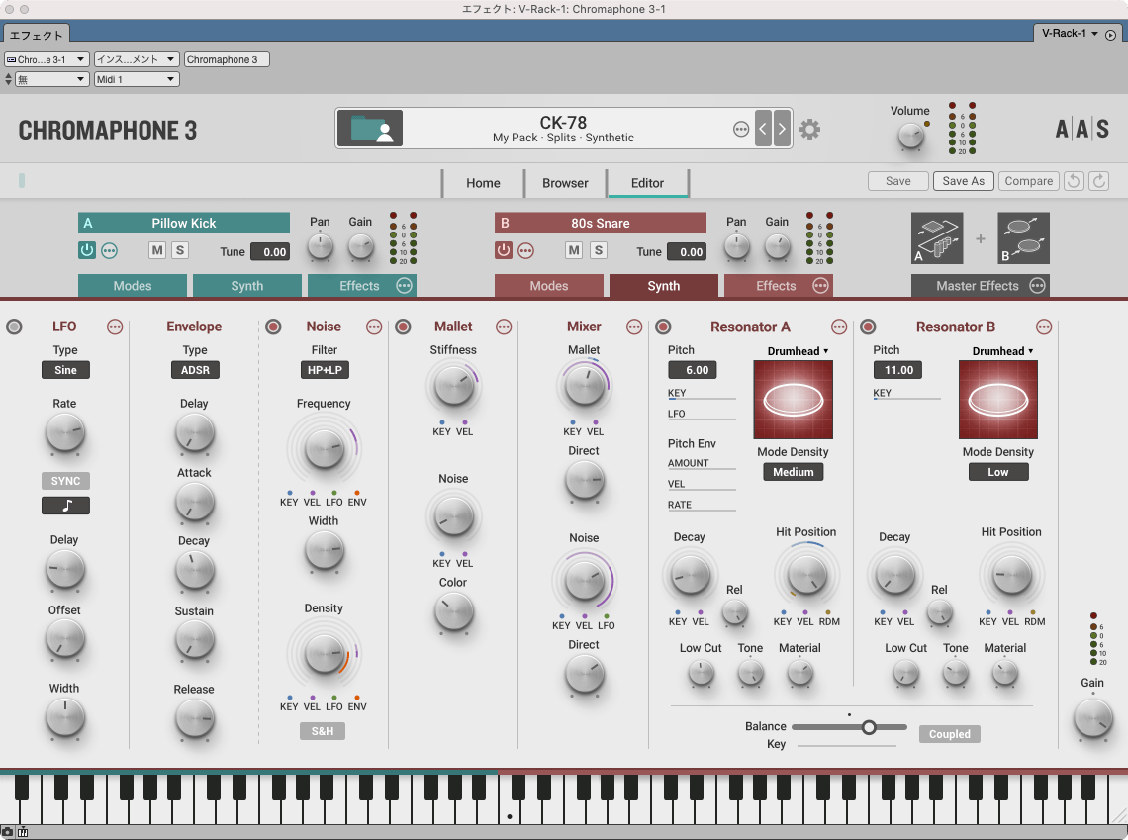
Task: Click the undo arrow icon
Action: click(x=1073, y=181)
